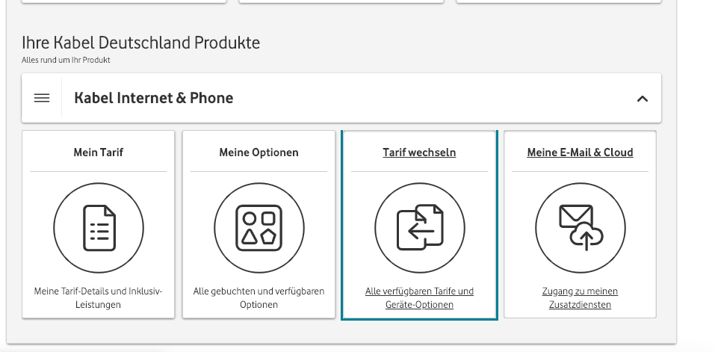
Task: Click the Mein Tarif document icon
Action: click(99, 228)
